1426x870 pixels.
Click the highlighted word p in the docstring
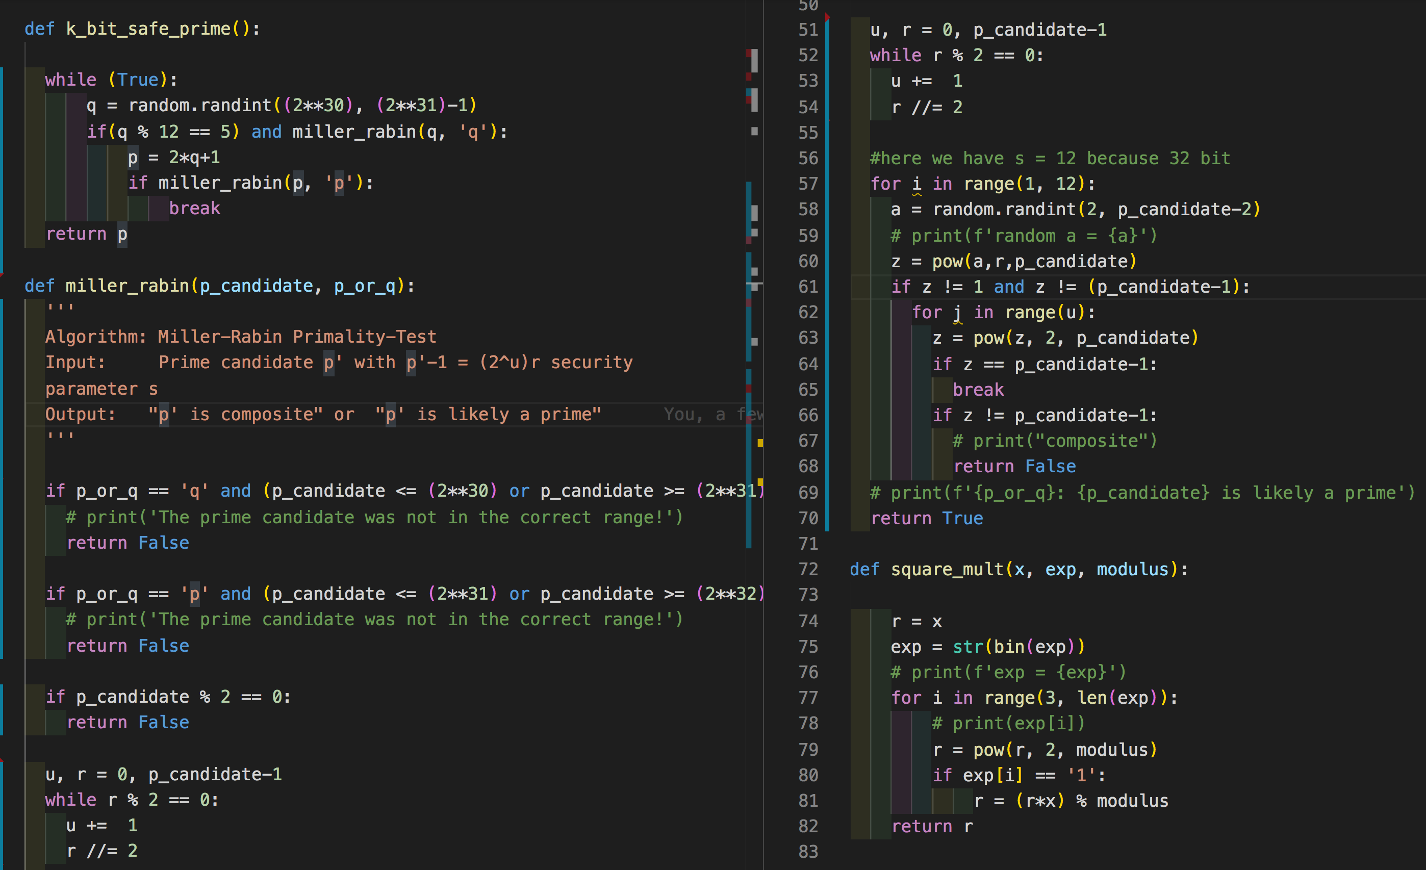point(329,362)
